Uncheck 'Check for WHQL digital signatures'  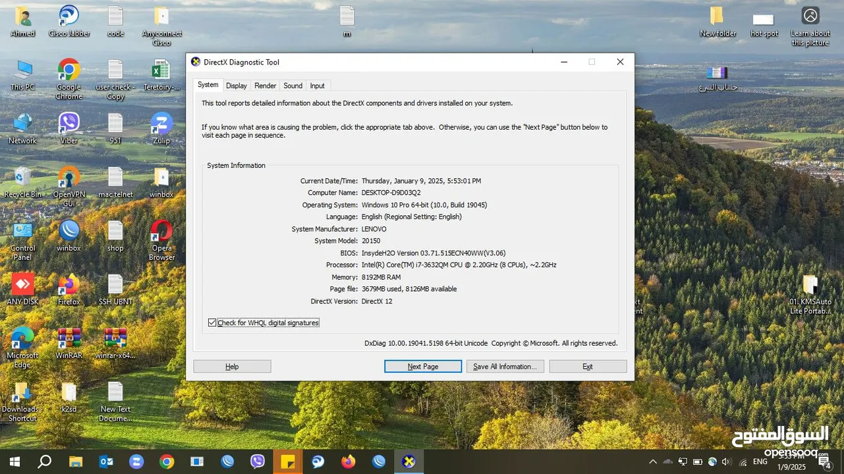[x=212, y=323]
